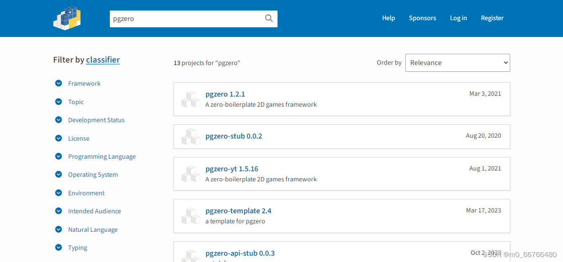Open the Help menu item
Screen dimensions: 563x262
pos(388,18)
